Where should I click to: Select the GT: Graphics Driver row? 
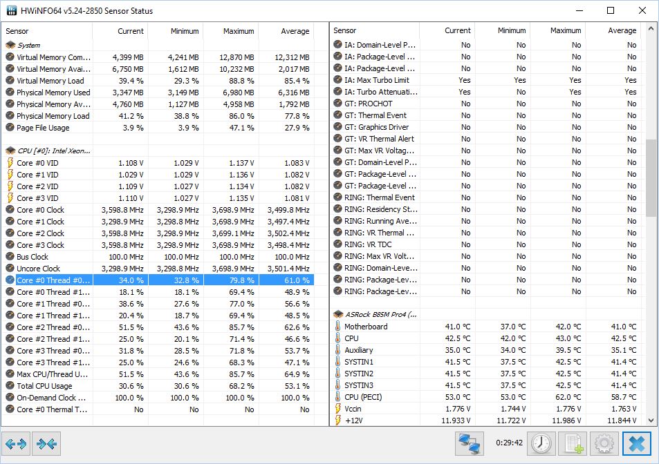(485, 127)
